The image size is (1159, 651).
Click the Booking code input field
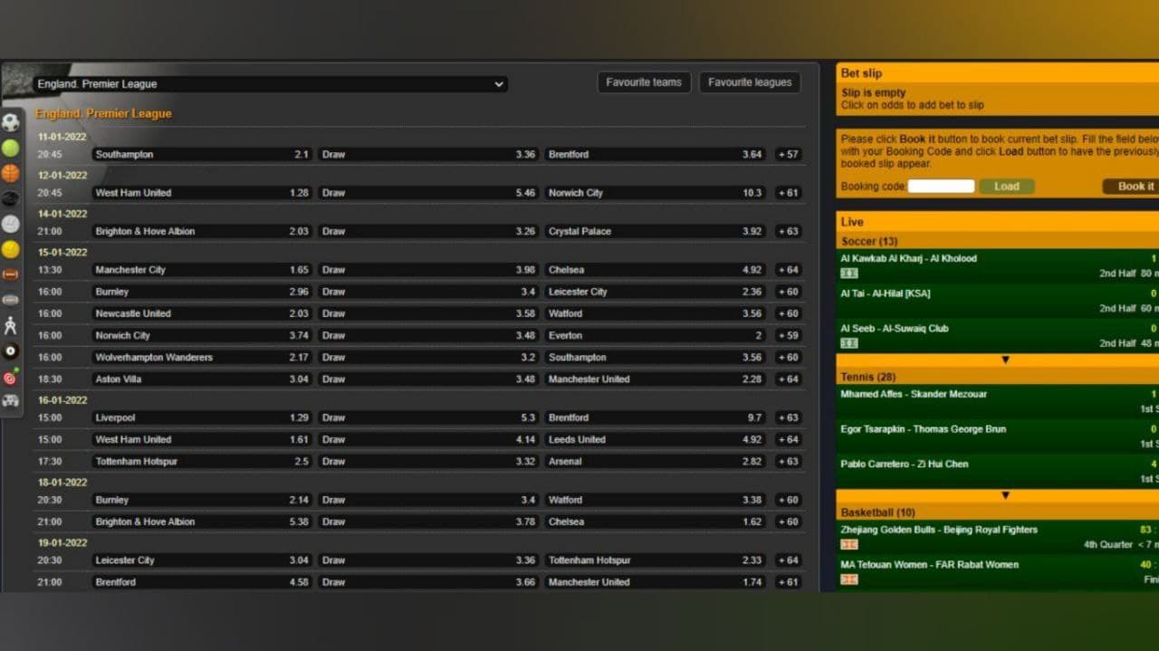click(x=941, y=187)
